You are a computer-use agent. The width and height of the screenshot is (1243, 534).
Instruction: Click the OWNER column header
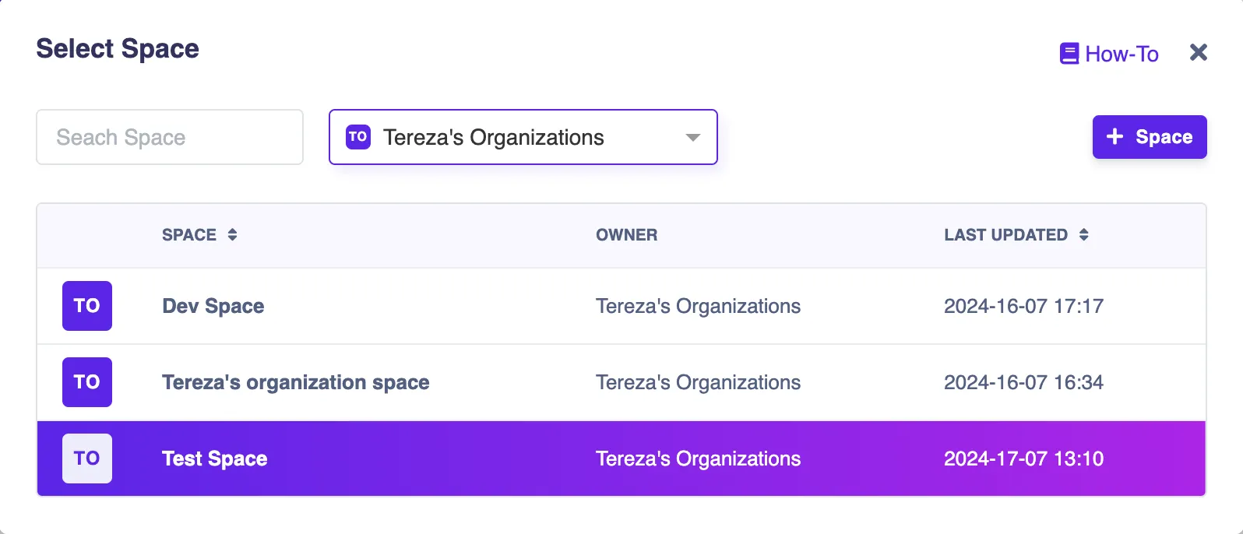tap(626, 235)
